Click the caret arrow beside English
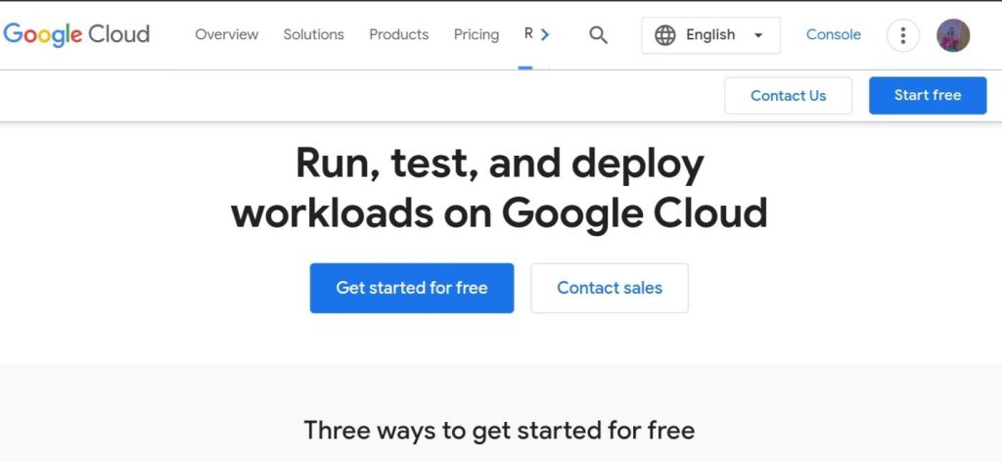Screen dimensions: 1002x462 [x=758, y=35]
